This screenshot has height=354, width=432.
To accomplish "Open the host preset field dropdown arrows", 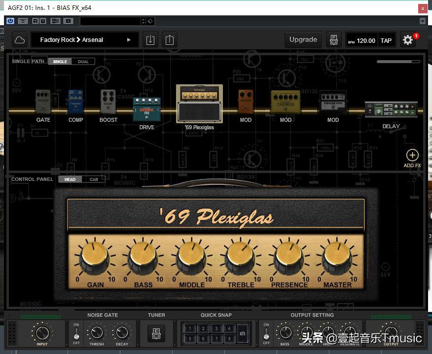I will (143, 21).
